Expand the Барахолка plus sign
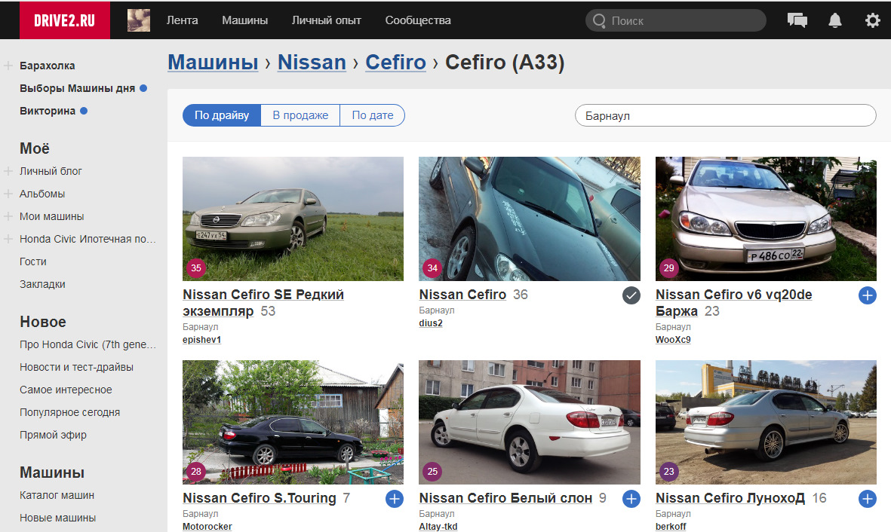Viewport: 891px width, 532px height. (8, 66)
